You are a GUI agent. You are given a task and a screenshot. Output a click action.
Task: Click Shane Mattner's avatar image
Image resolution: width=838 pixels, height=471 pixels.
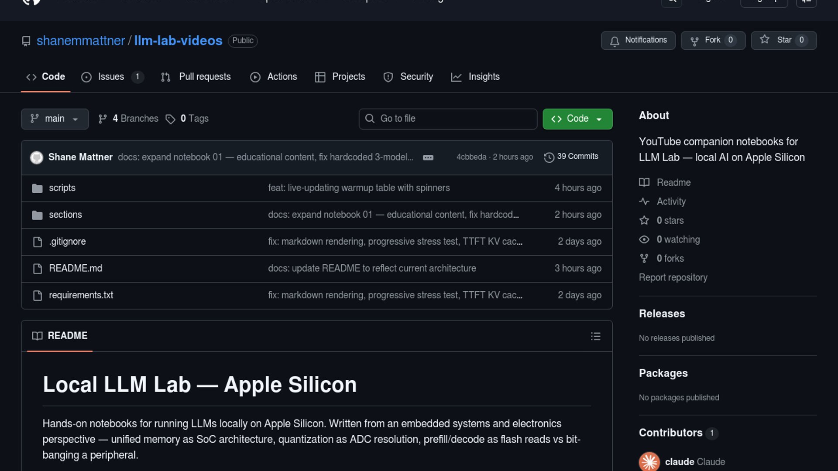tap(37, 157)
